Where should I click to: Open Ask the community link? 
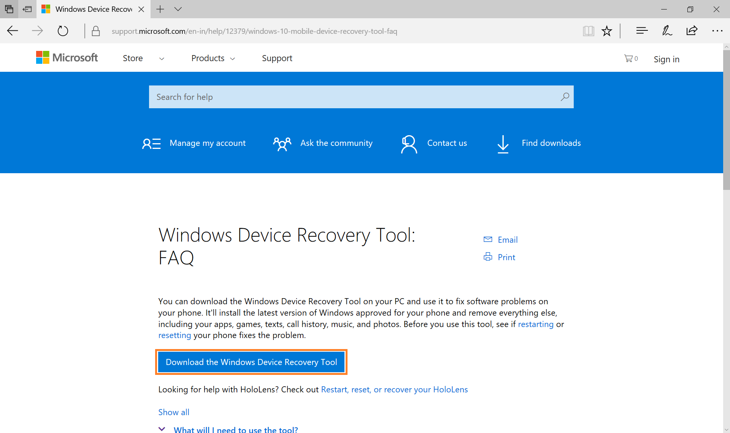336,143
